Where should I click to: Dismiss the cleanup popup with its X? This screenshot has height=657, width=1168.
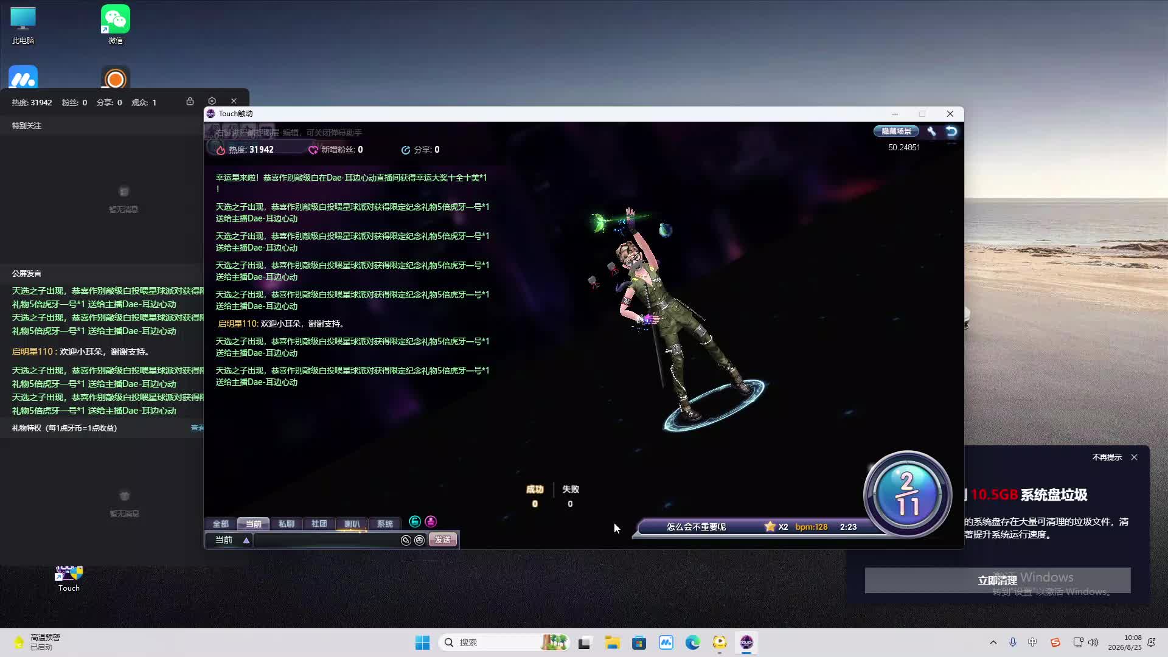pyautogui.click(x=1134, y=457)
